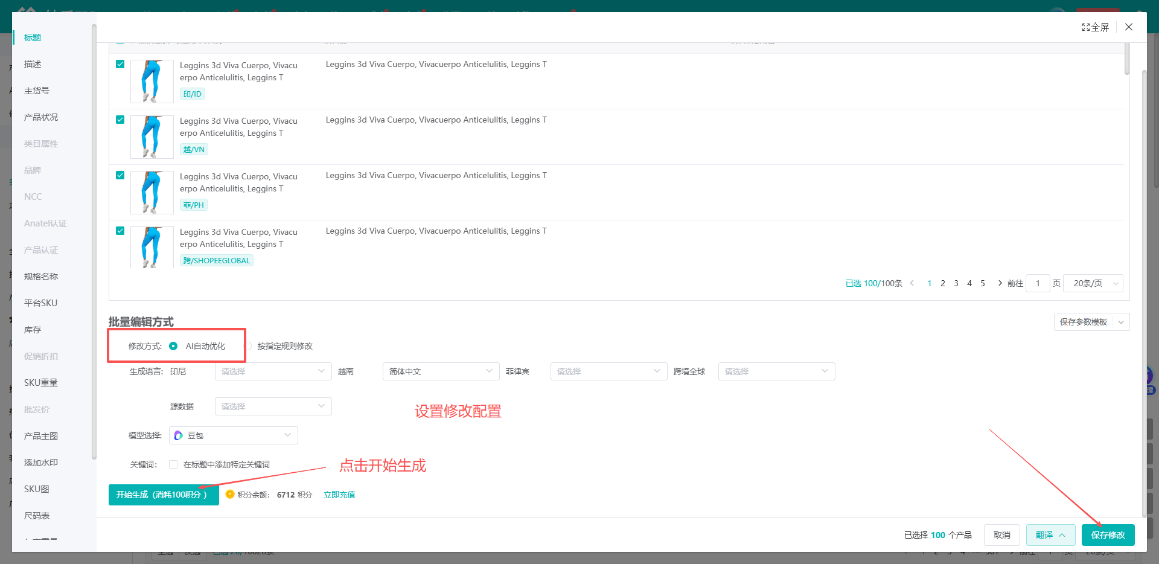This screenshot has width=1159, height=564.
Task: Enable 在标题中添加特定关键词 checkbox
Action: (173, 464)
